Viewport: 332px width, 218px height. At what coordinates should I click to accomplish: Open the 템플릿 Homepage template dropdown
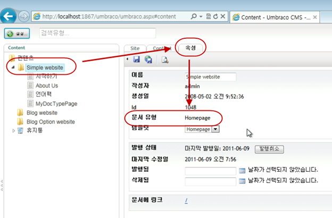click(x=202, y=129)
